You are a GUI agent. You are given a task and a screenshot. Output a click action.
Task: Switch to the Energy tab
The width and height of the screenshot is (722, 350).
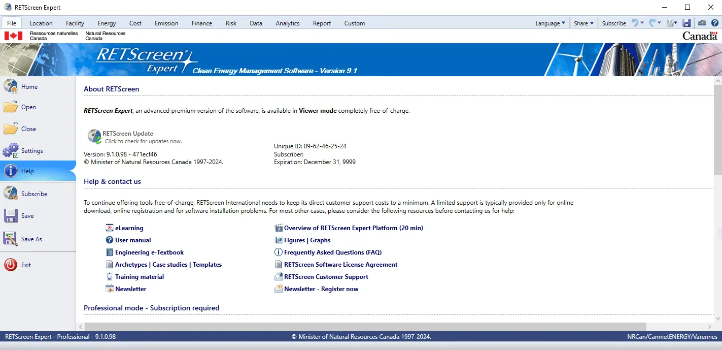pos(107,23)
